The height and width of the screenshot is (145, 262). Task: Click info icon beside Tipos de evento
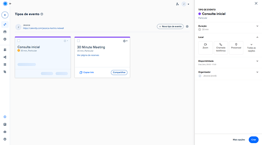[x=42, y=14]
